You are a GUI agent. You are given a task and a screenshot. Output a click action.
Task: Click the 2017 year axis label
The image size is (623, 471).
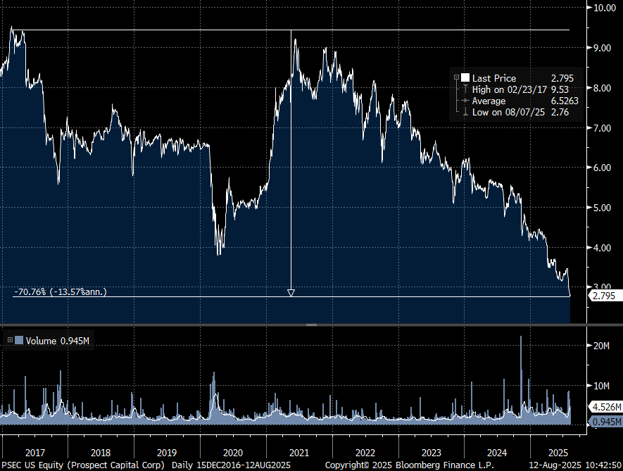click(x=35, y=453)
